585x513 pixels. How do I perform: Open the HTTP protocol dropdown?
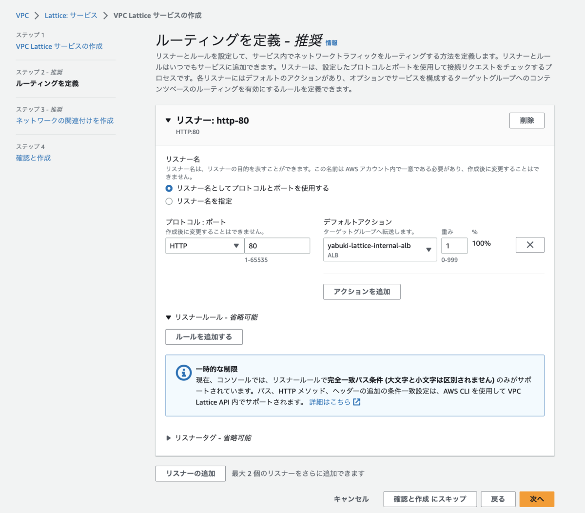[205, 246]
